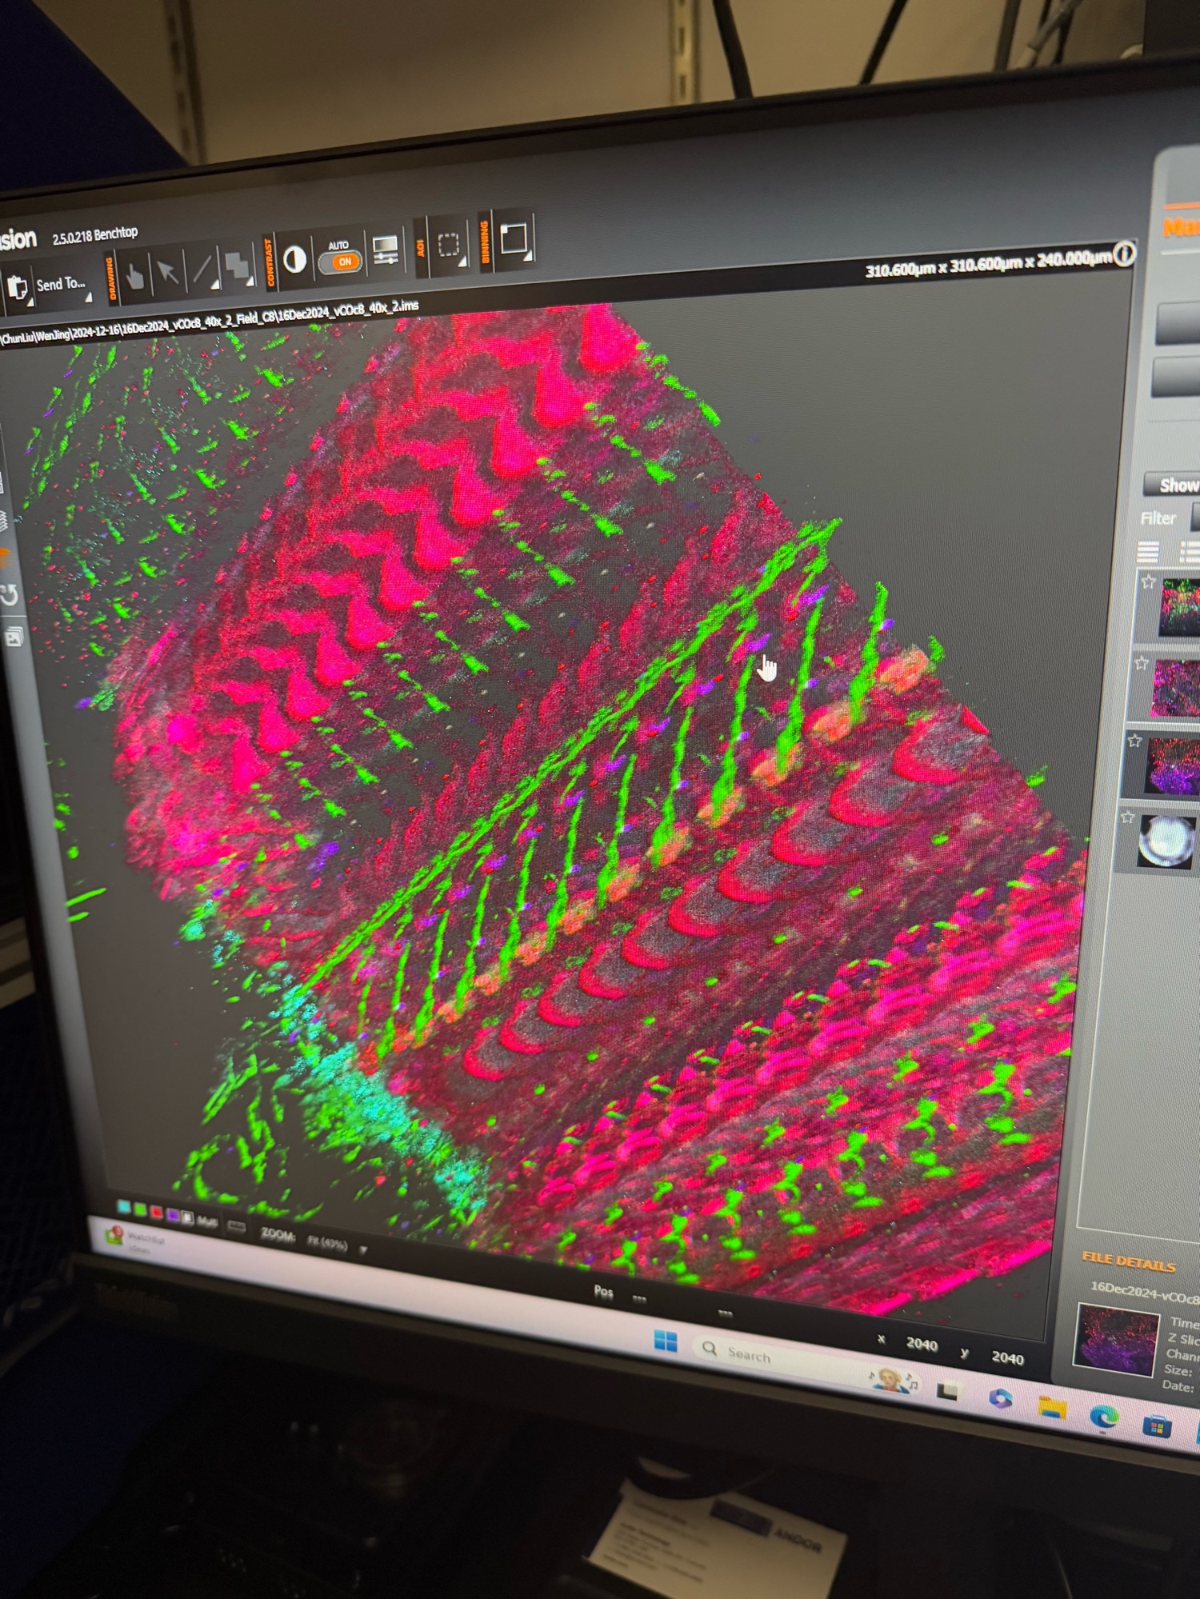This screenshot has height=1599, width=1200.
Task: Open the histogram levels adjustment icon
Action: (x=386, y=250)
